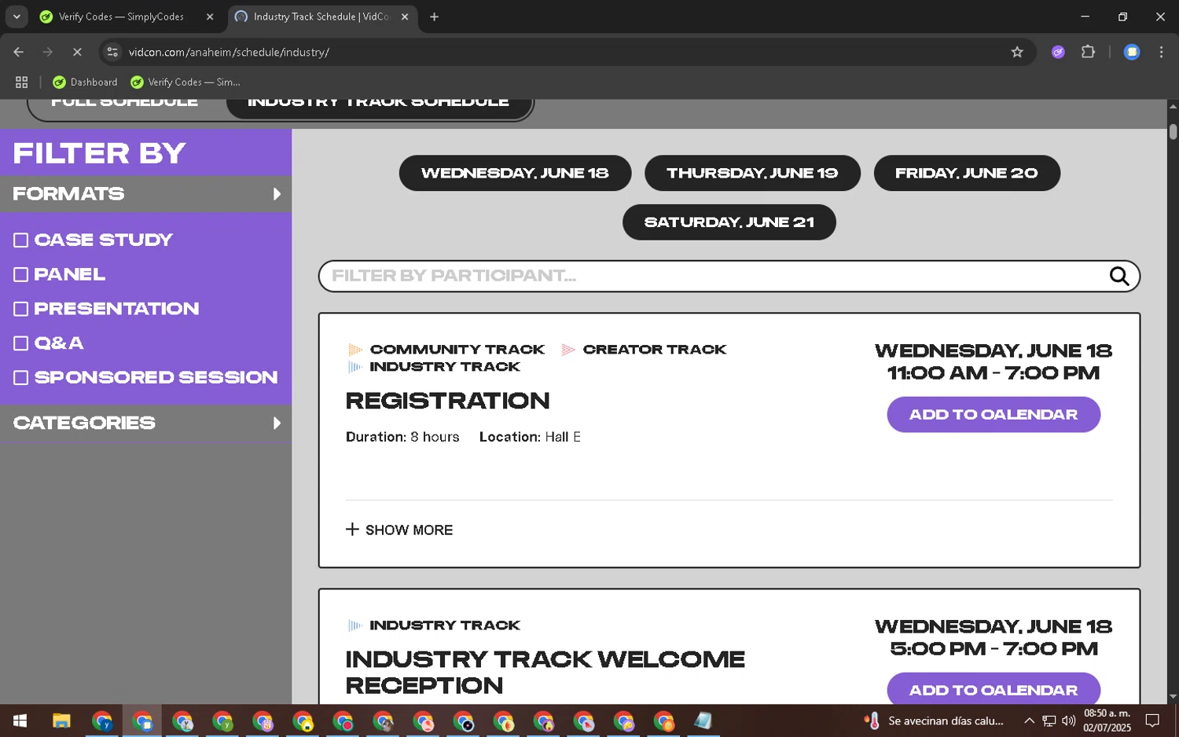The image size is (1179, 737).
Task: Select the Industry Track Schedule browser tab
Action: (322, 16)
